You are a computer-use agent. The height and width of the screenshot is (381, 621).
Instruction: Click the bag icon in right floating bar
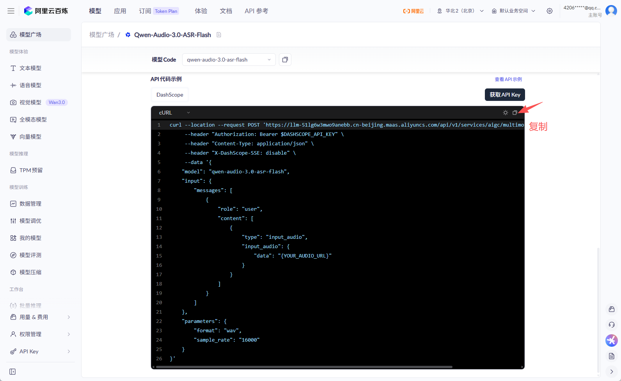click(x=612, y=309)
